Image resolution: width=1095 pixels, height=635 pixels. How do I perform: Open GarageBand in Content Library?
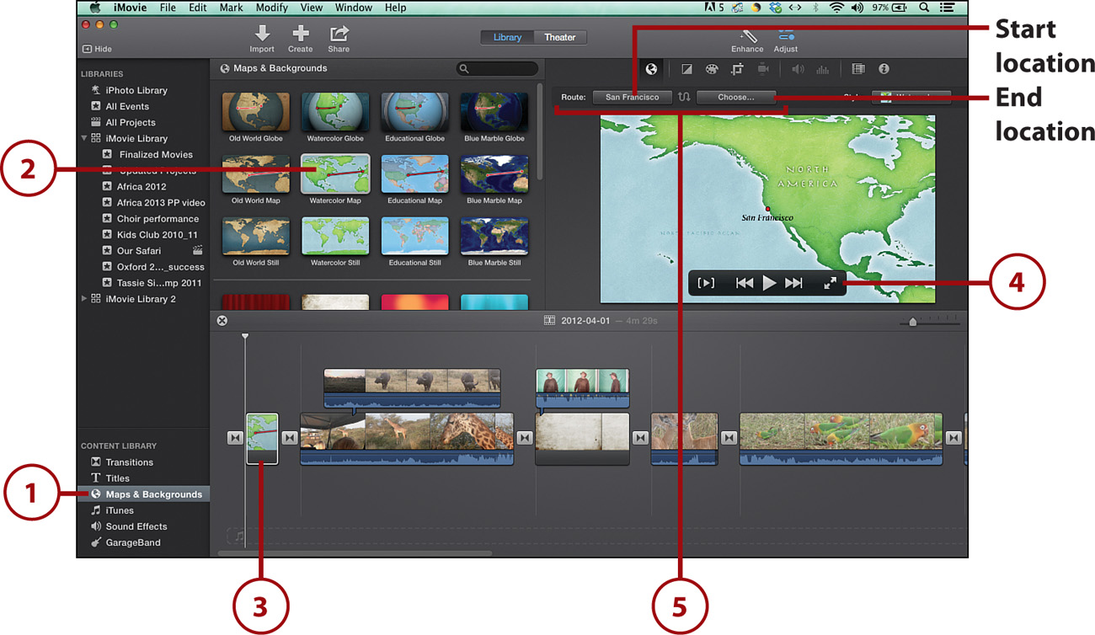click(x=132, y=542)
